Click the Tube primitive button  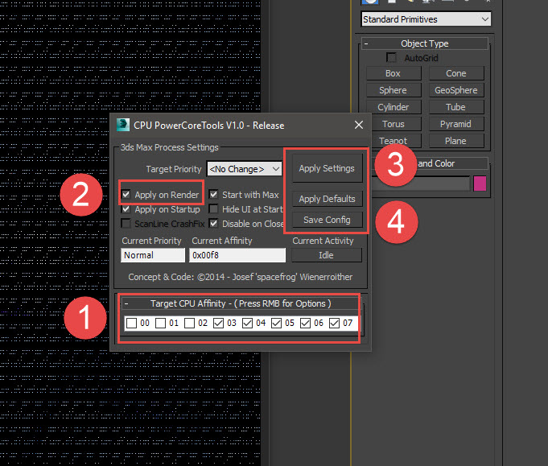[456, 107]
